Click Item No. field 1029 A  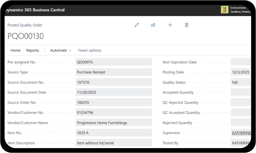coord(114,133)
